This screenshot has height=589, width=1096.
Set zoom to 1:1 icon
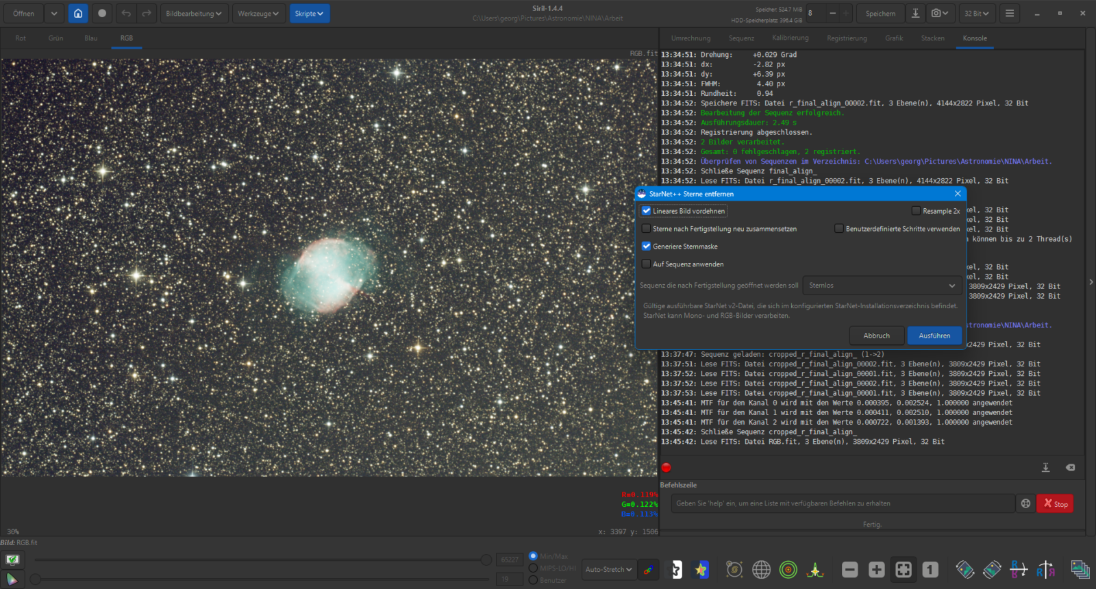(930, 569)
